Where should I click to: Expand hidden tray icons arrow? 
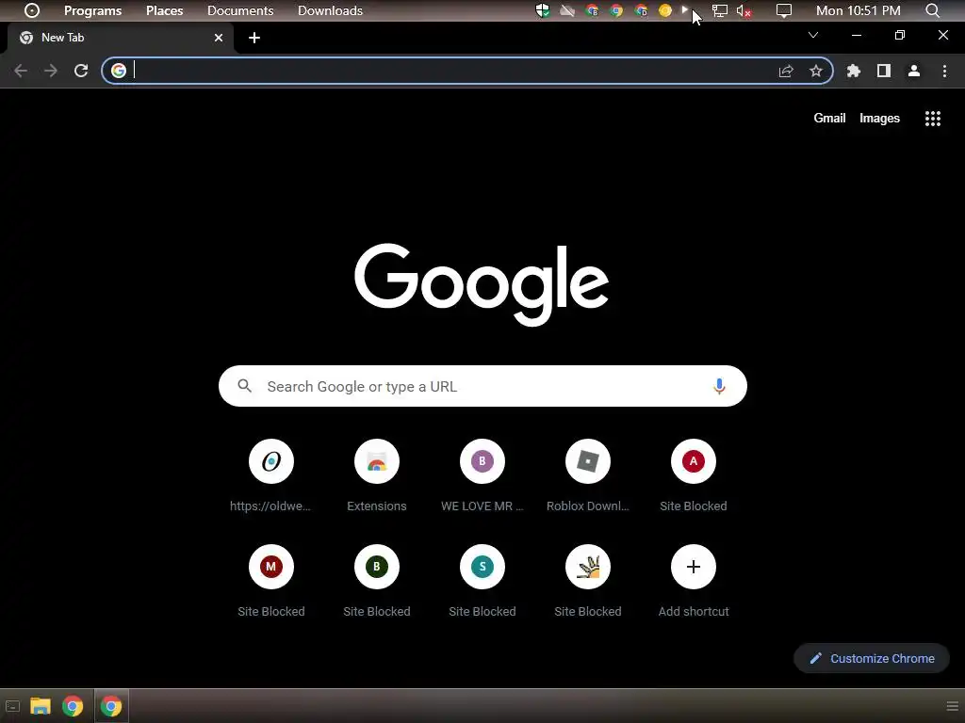pos(684,9)
